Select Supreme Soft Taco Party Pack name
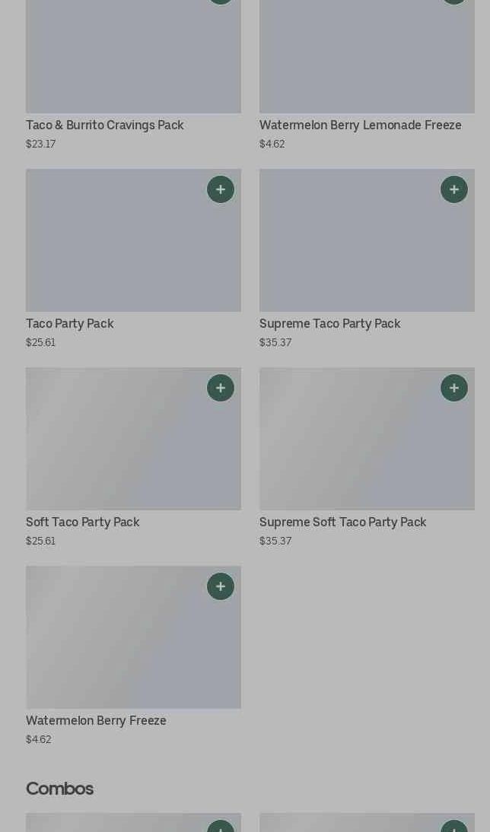Screen dimensions: 490x832 343,522
